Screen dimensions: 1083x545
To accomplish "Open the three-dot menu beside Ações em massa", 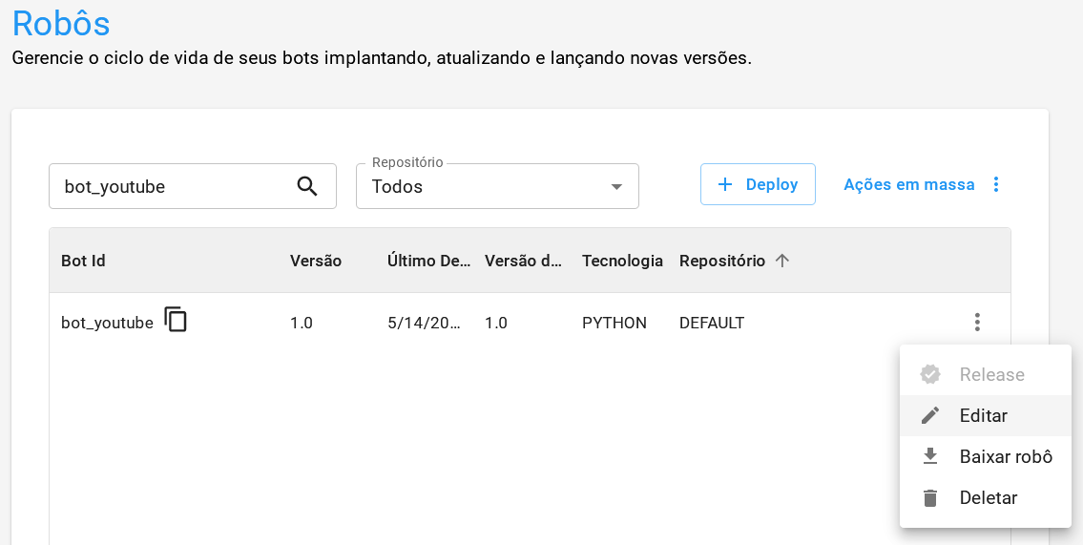I will [996, 184].
